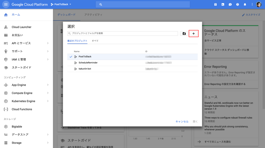265x148 pixels.
Task: Open the feedback alert icon
Action: (x=230, y=5)
